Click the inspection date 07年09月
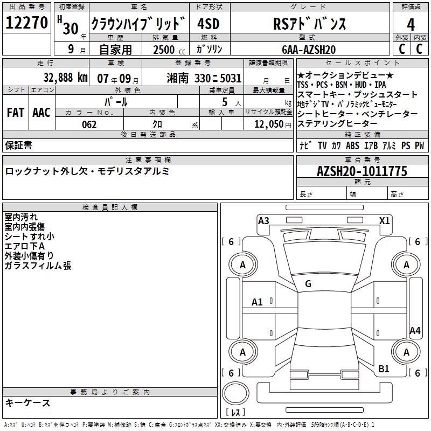431x431 pixels. click(x=118, y=79)
